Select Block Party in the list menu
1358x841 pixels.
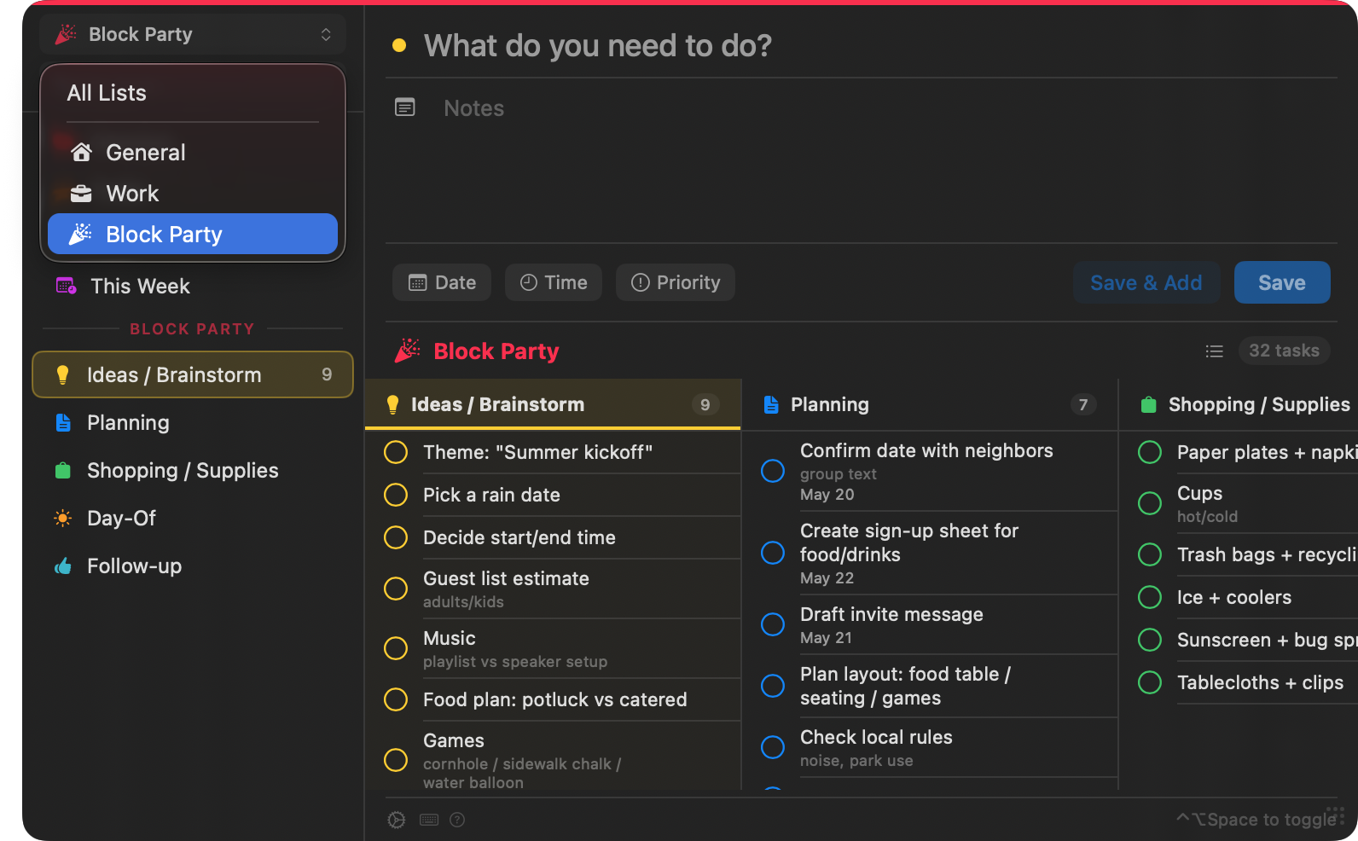point(193,234)
